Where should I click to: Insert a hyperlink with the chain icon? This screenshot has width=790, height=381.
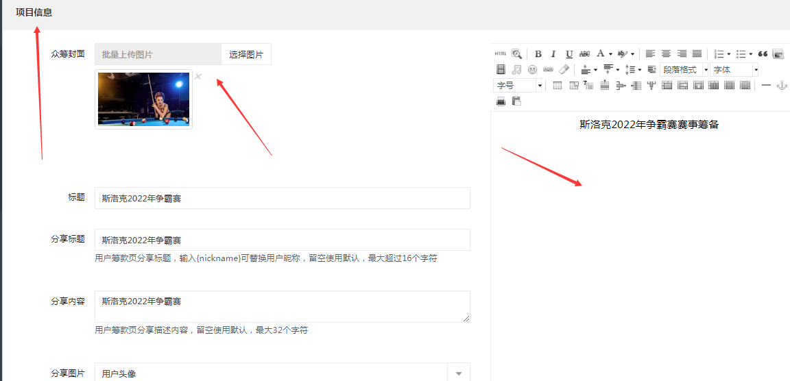548,69
